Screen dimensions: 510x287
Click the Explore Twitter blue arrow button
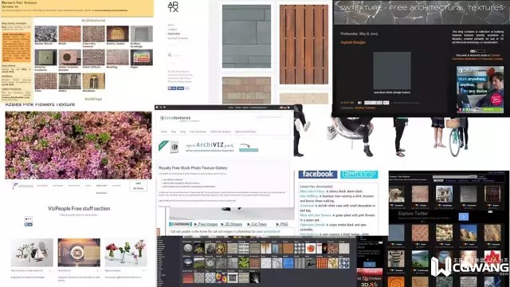[x=464, y=216]
